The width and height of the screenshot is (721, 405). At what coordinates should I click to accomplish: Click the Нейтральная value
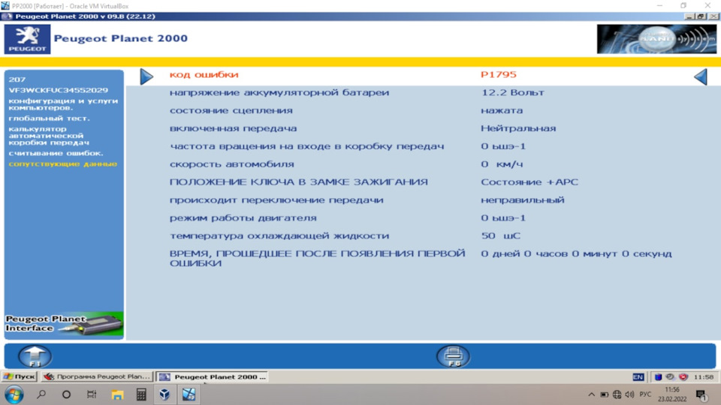518,128
